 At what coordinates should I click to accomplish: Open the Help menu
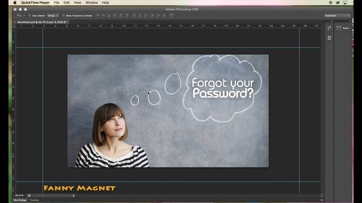[106, 2]
